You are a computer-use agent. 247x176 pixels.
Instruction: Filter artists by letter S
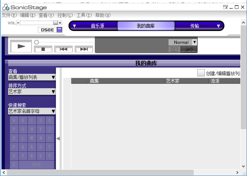pos(41,147)
